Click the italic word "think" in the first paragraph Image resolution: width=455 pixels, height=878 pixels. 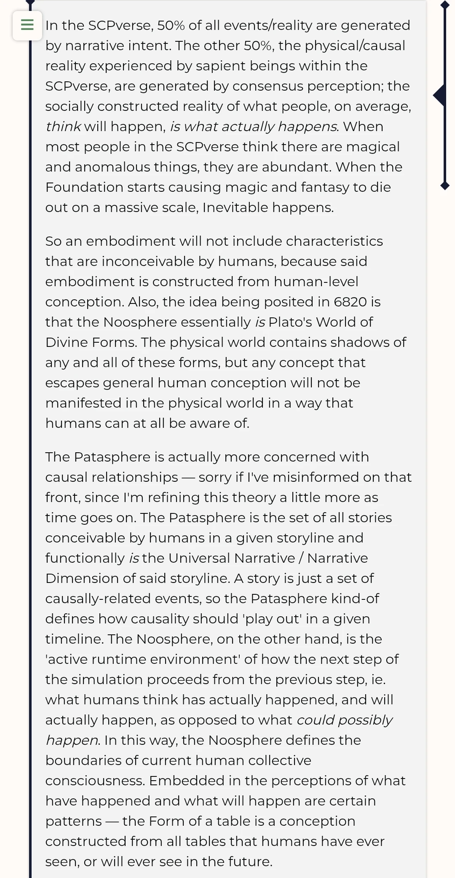63,126
